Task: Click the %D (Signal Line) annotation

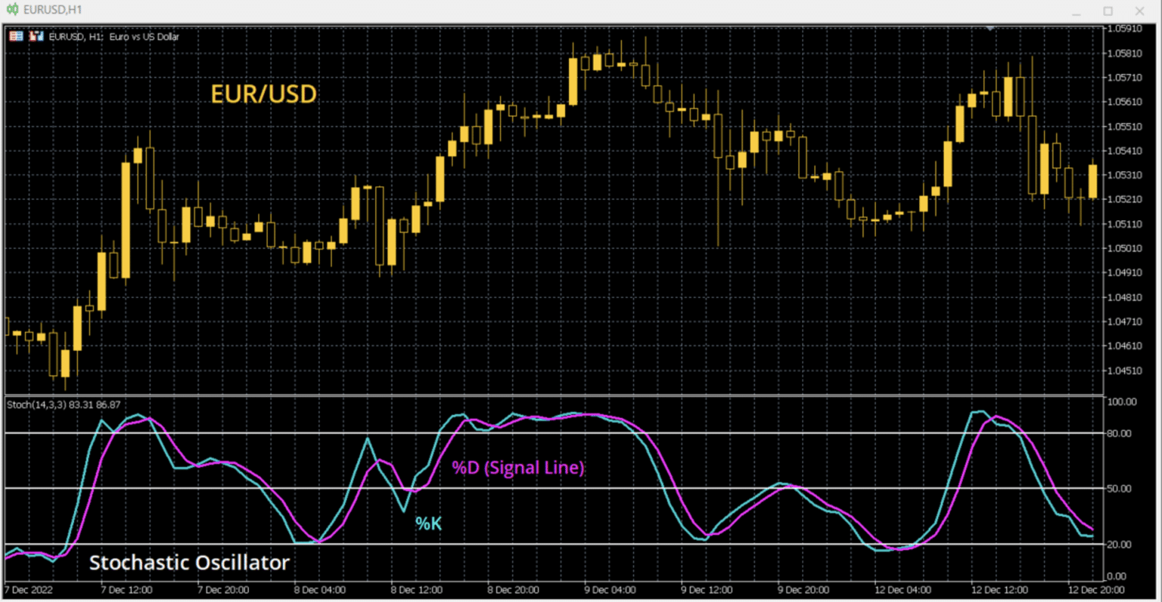Action: tap(518, 468)
